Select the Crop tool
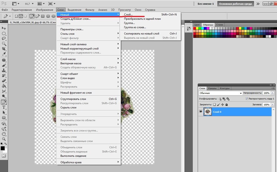The width and height of the screenshot is (277, 172). 4,49
